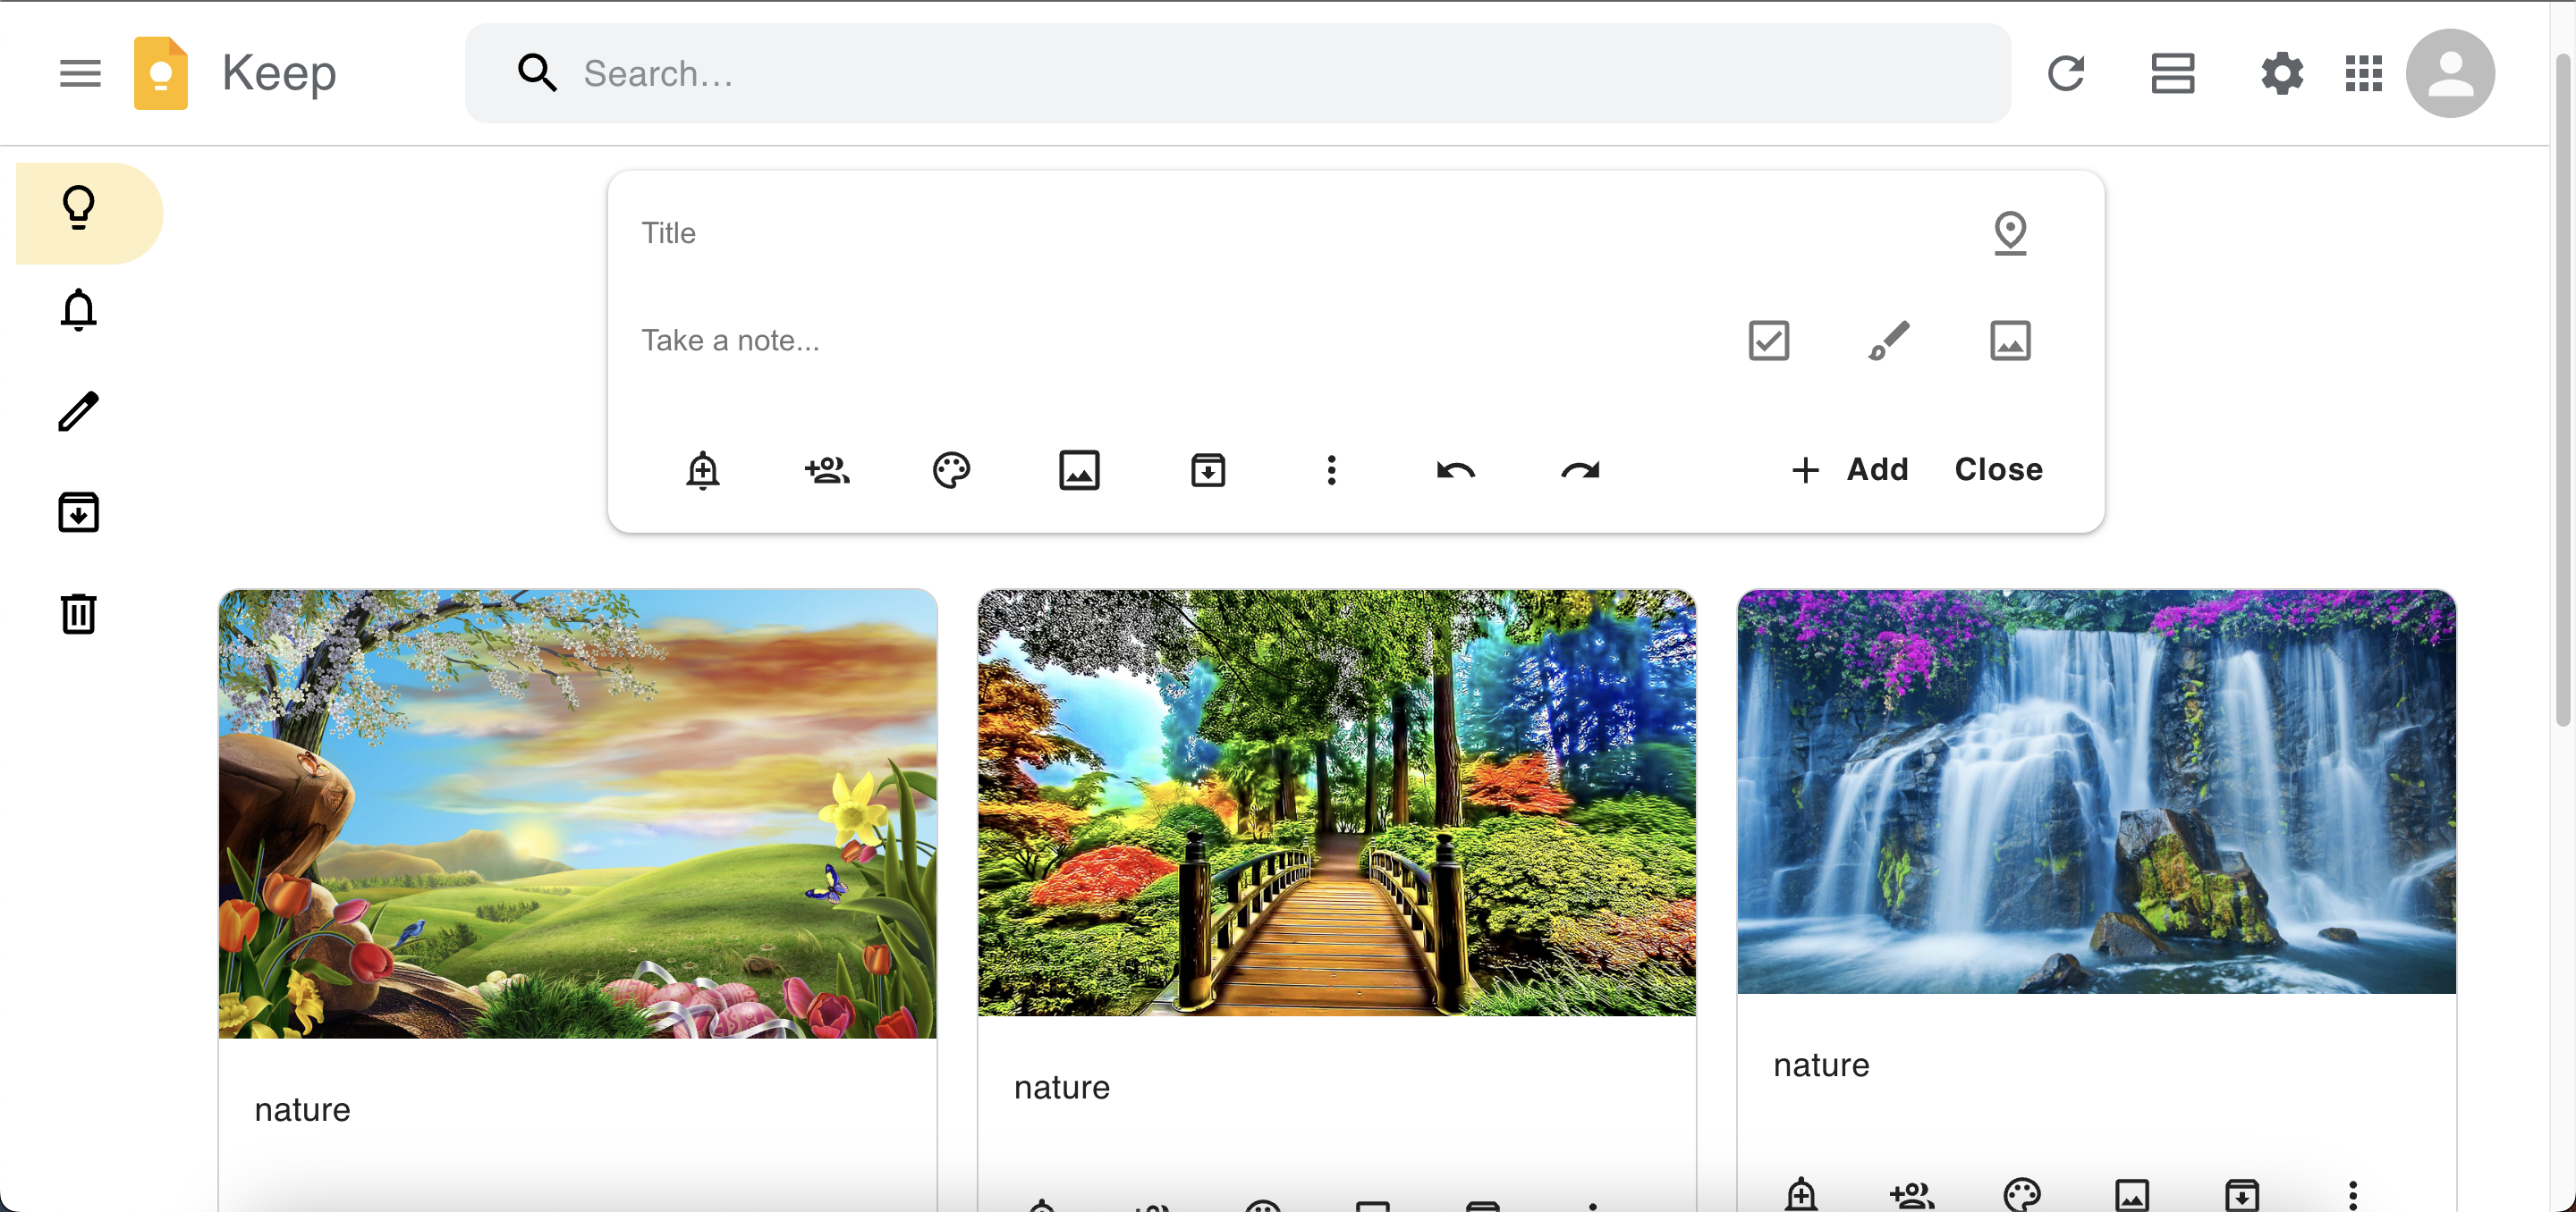Pin the new note
This screenshot has width=2576, height=1212.
(2010, 232)
